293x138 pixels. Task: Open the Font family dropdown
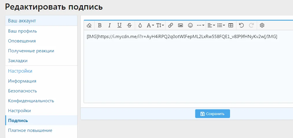click(150, 25)
